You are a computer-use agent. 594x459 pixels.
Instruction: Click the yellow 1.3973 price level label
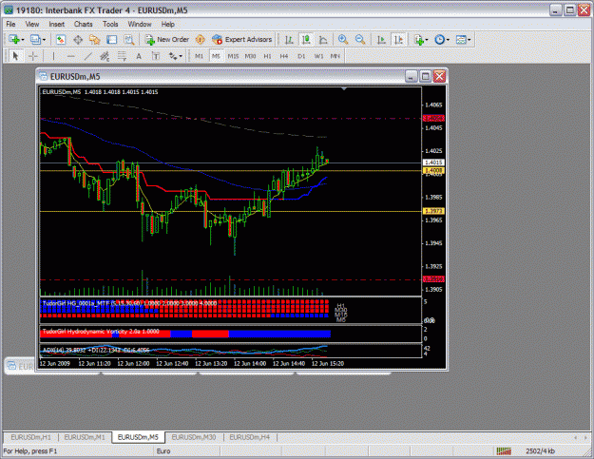tap(433, 211)
